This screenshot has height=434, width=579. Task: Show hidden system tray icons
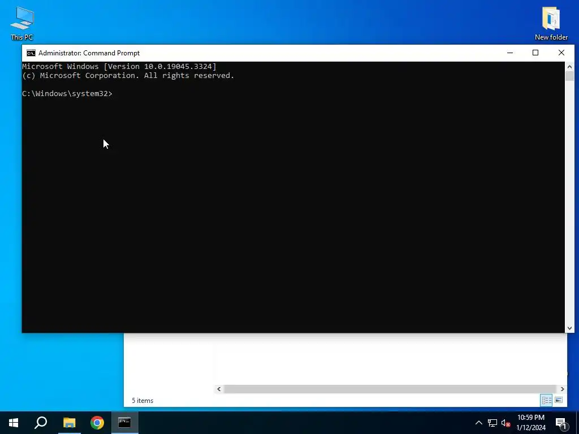click(478, 423)
